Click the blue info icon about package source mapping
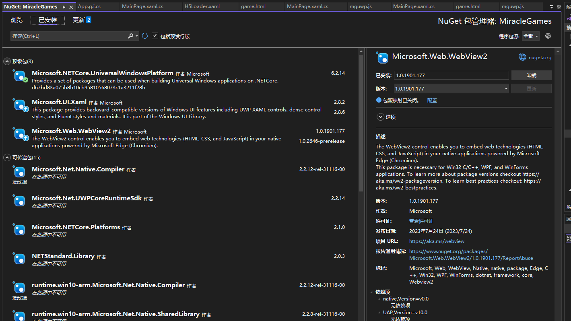 [x=379, y=100]
